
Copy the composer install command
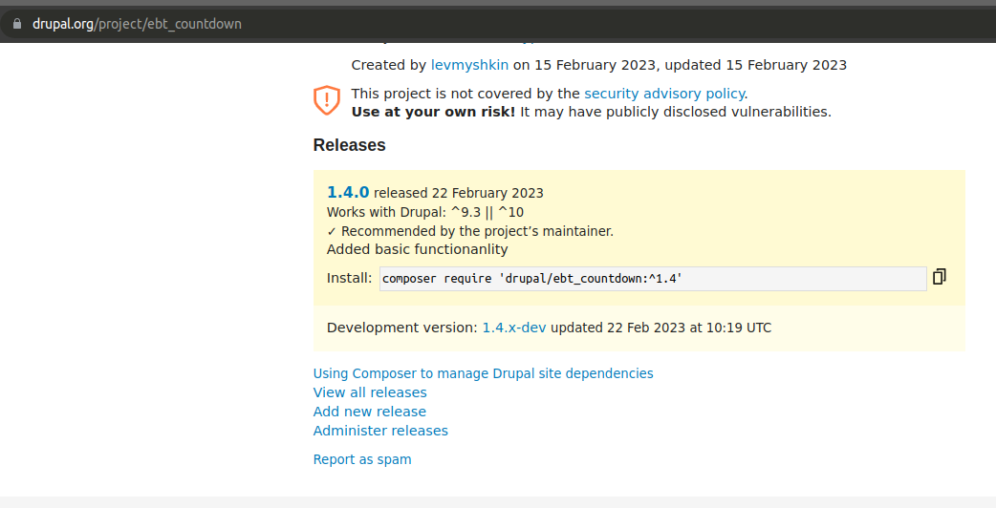pos(939,277)
